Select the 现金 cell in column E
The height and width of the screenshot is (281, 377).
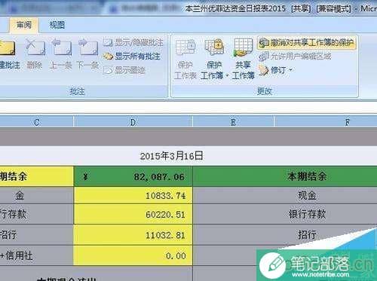tap(285, 195)
